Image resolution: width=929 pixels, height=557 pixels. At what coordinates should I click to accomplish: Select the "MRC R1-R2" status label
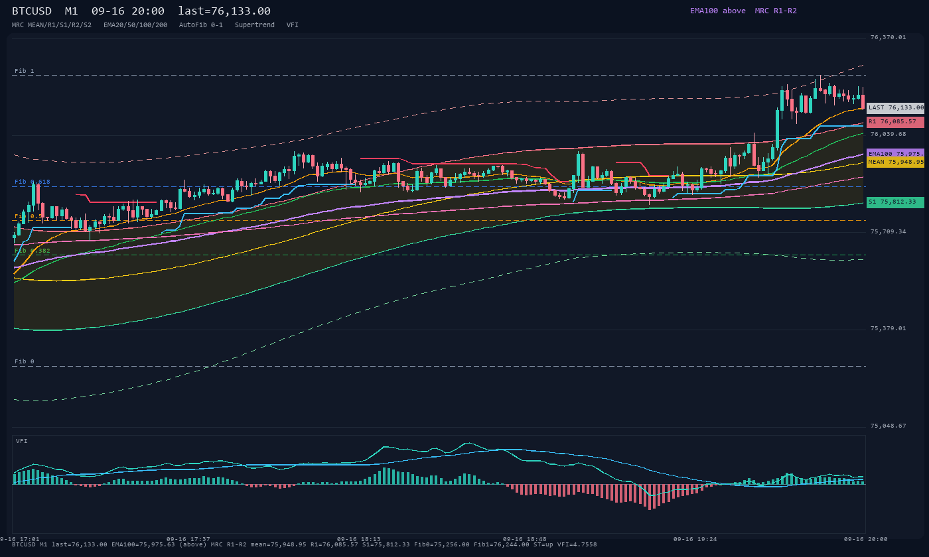coord(776,11)
